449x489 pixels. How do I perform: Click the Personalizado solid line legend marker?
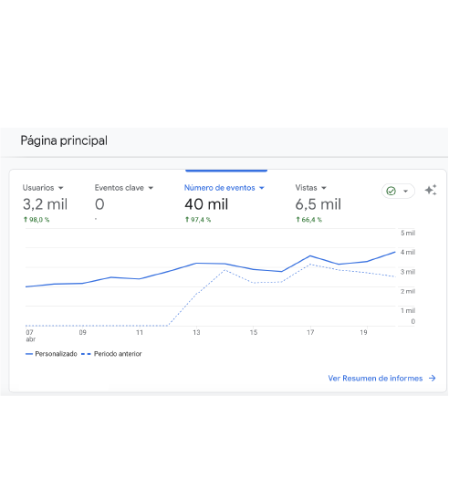(x=29, y=354)
